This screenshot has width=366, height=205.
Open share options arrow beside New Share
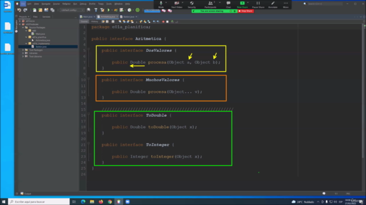click(248, 2)
